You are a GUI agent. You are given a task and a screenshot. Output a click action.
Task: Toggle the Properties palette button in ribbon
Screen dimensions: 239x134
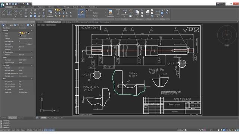[81, 13]
